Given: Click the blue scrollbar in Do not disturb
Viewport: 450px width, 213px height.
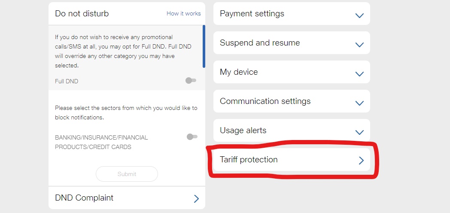Looking at the screenshot, I should tap(204, 46).
